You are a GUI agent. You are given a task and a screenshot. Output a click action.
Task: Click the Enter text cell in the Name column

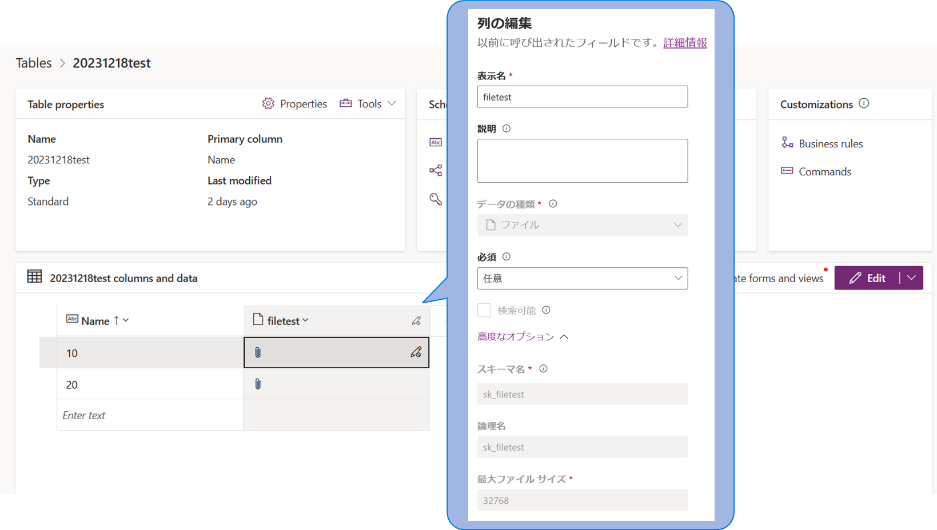coord(150,415)
